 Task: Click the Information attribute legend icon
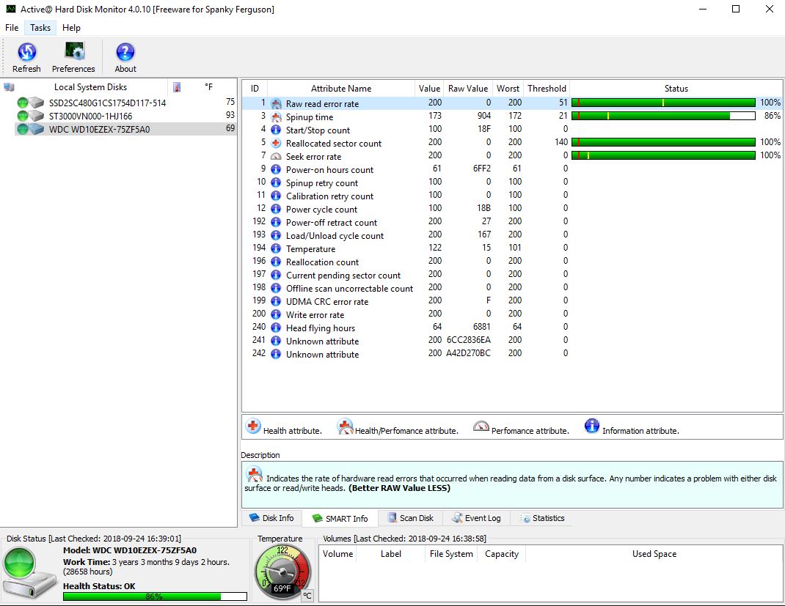pos(593,428)
